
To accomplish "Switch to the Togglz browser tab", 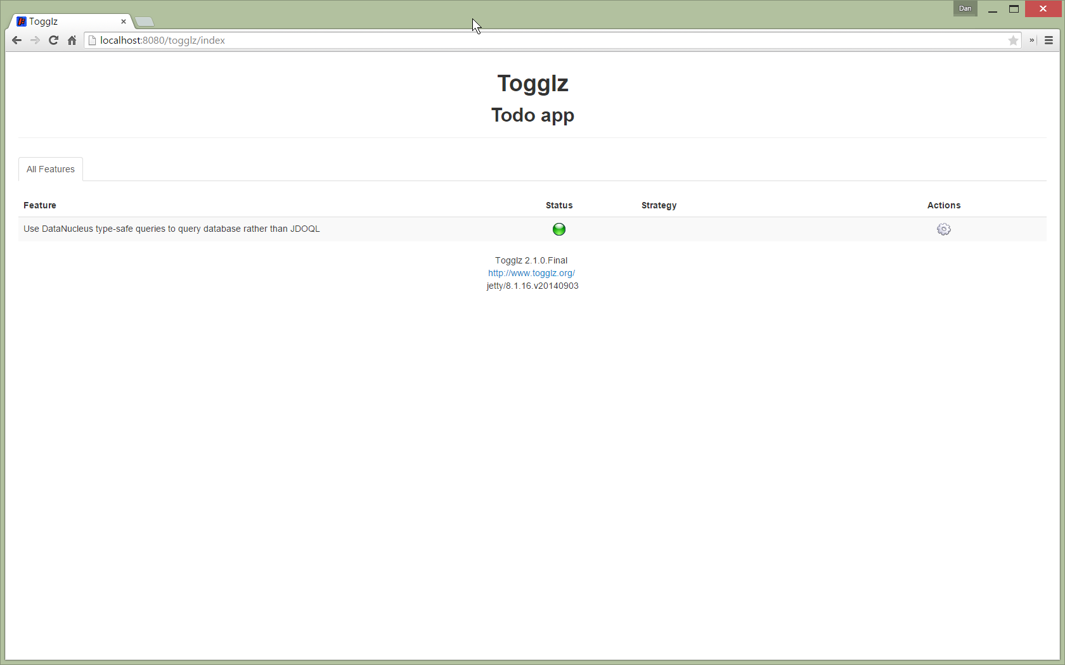I will pyautogui.click(x=70, y=22).
